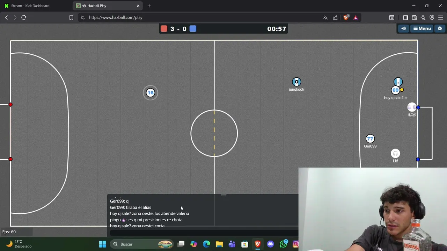Open the Leo AI sparkle icon

click(x=423, y=17)
